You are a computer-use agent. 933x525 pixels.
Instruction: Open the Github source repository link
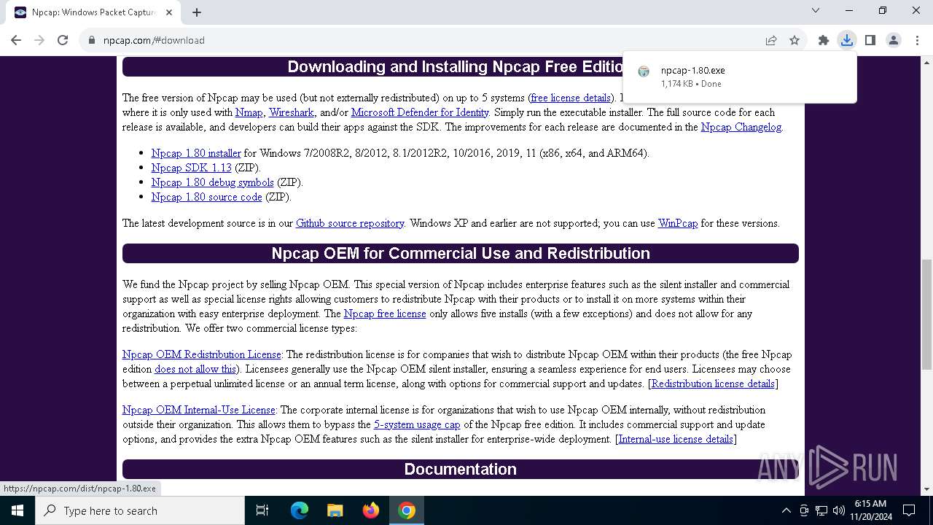click(350, 223)
